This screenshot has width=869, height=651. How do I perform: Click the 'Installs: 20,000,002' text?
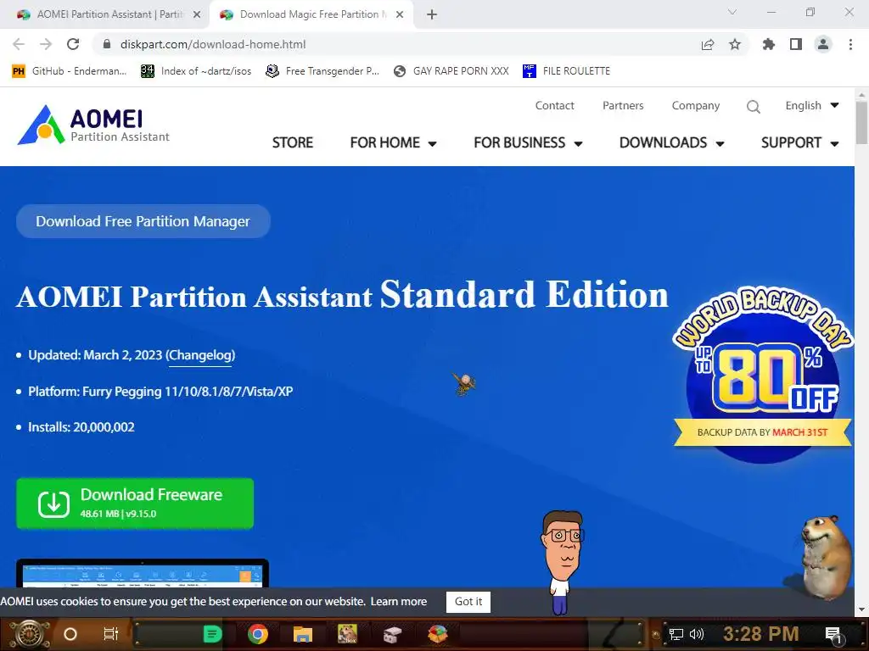(x=81, y=427)
